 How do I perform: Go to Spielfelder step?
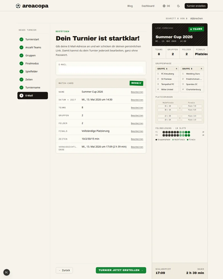[x=33, y=71]
